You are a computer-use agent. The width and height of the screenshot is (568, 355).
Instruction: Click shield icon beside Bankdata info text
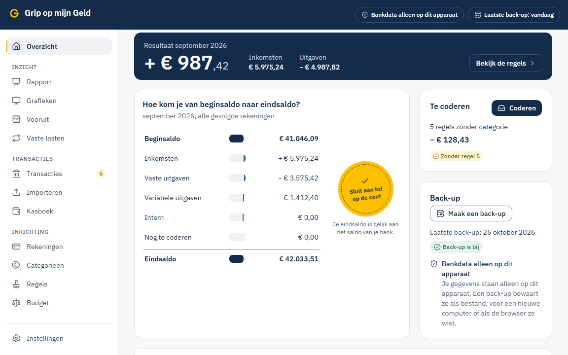[433, 264]
